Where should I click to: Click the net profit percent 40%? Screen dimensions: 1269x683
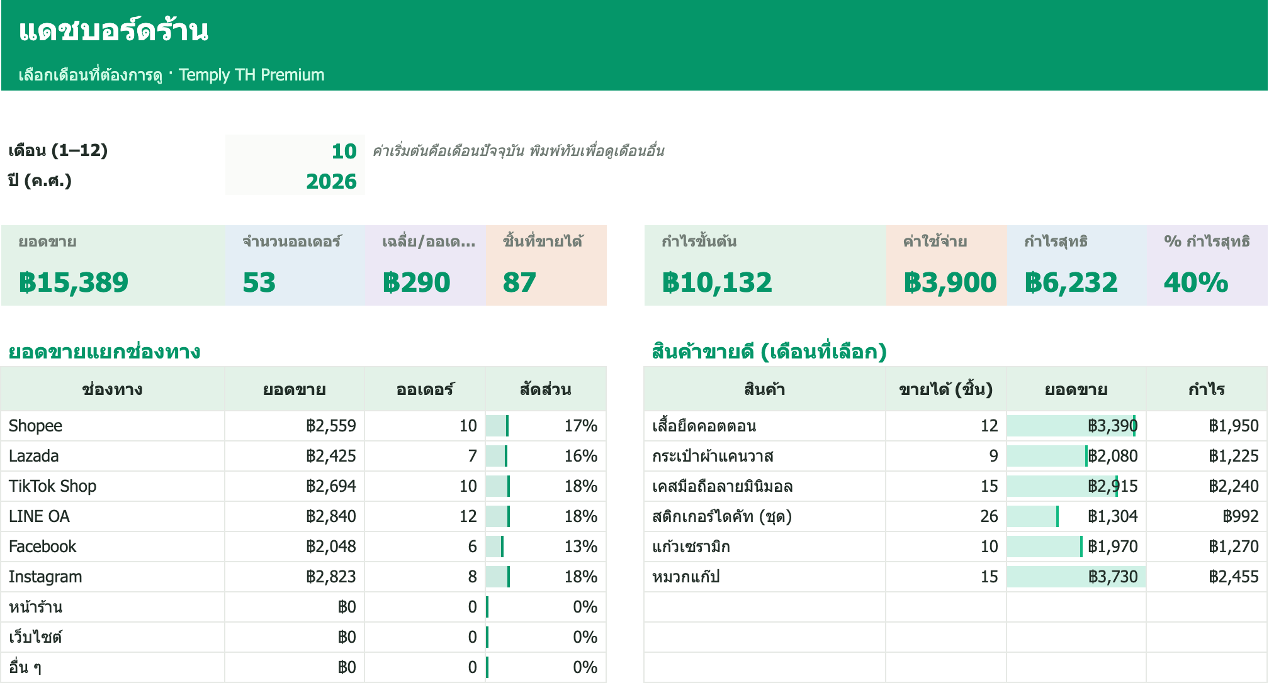tap(1196, 282)
